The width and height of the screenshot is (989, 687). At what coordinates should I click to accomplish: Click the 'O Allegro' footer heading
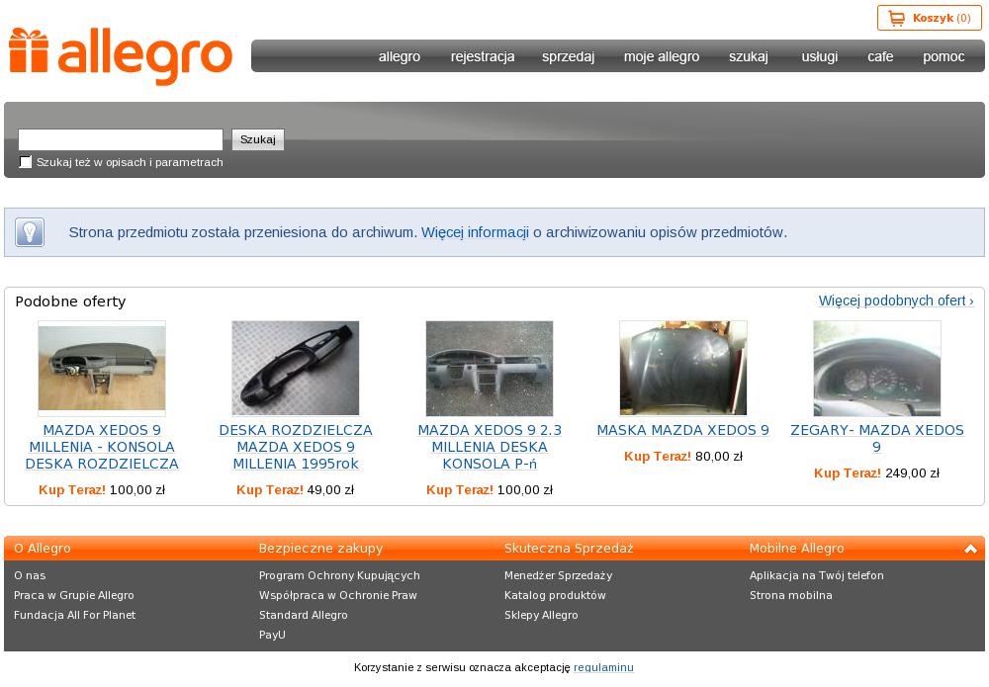(43, 549)
